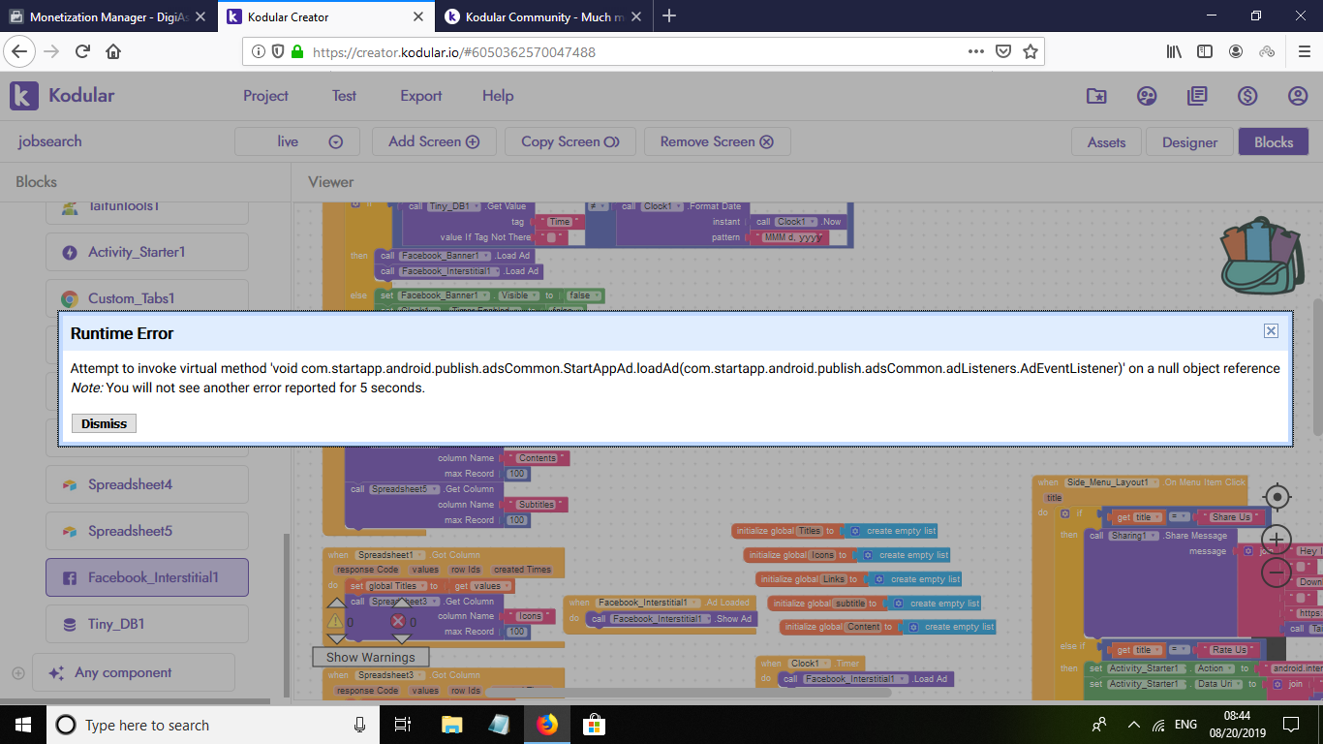Open the palette icon in Kodular header
Screen dimensions: 1323x744
coord(1147,96)
